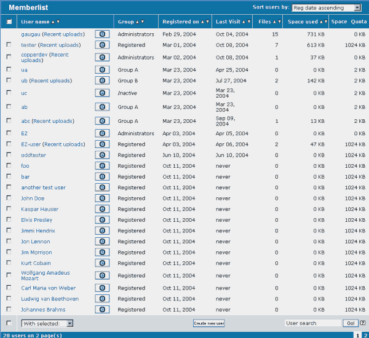Sort by User name ascending arrow
The width and height of the screenshot is (369, 338).
click(x=52, y=22)
